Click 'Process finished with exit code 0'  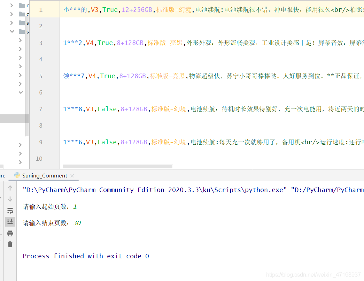86,256
